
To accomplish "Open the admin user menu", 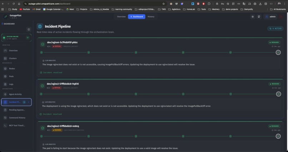I will pyautogui.click(x=270, y=16).
